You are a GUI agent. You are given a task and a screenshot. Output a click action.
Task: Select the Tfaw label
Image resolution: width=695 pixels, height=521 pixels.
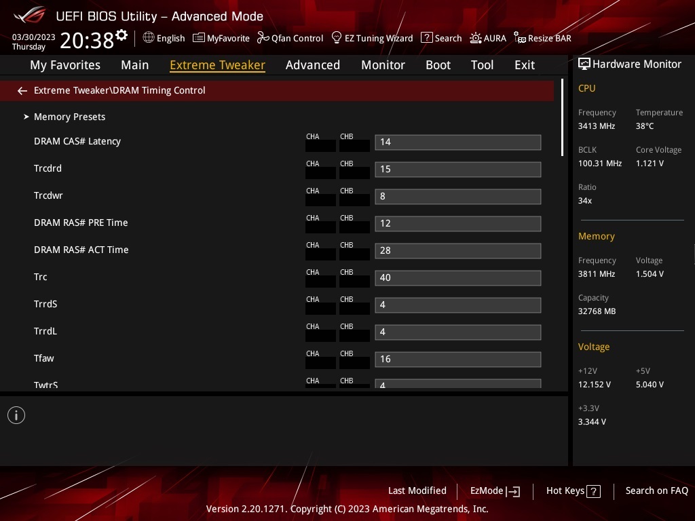[44, 358]
